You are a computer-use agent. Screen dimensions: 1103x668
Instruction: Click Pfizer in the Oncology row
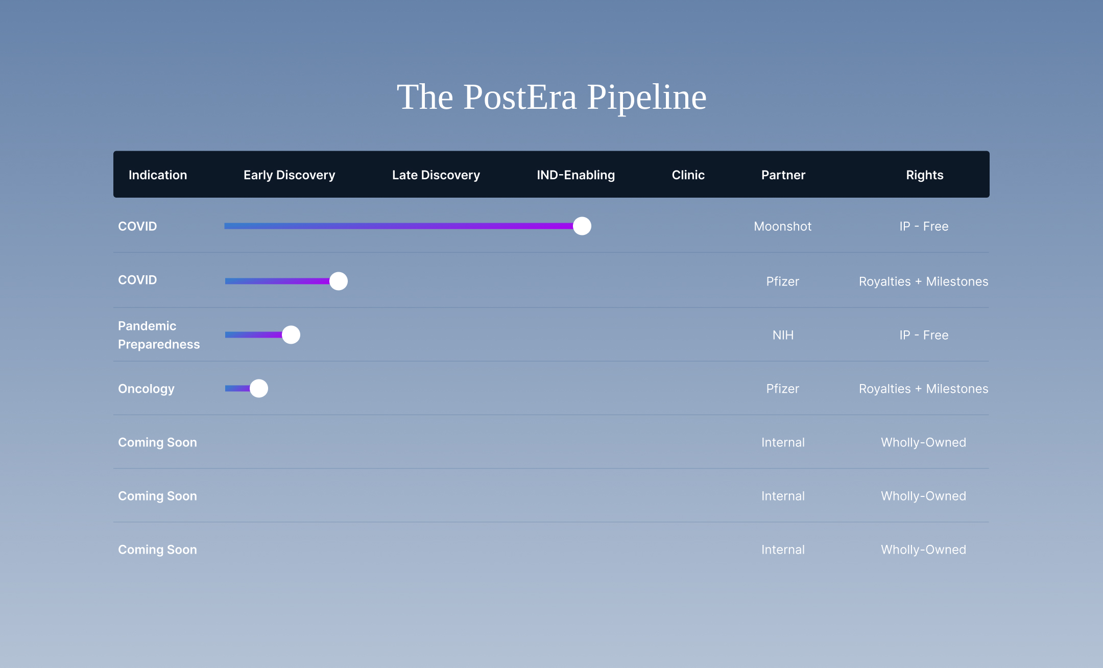(x=782, y=389)
